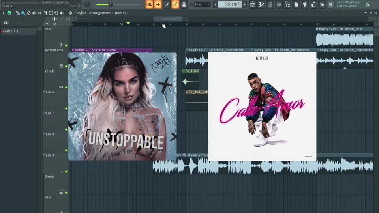Mute the Drums track green LED
Viewport: 379px width, 213px height.
pos(66,193)
